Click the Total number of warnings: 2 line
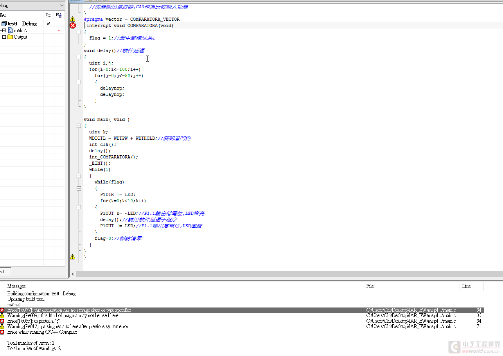The height and width of the screenshot is (356, 503). coord(34,348)
